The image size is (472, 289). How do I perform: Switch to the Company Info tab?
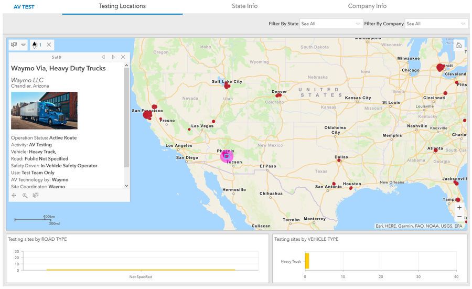point(367,6)
